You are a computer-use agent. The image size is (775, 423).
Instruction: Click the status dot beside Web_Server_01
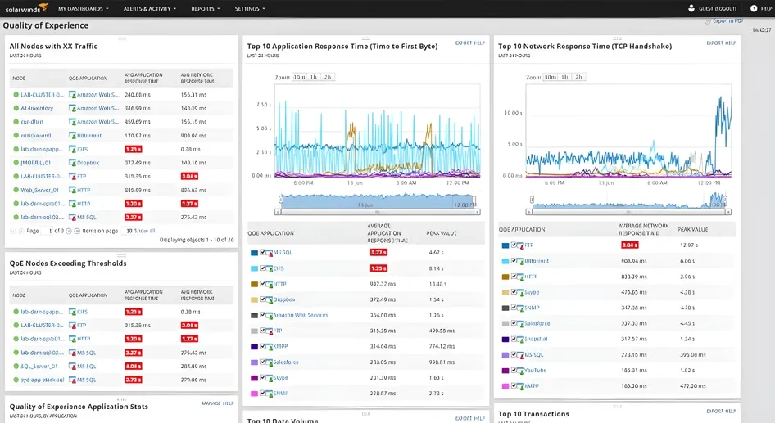click(16, 190)
